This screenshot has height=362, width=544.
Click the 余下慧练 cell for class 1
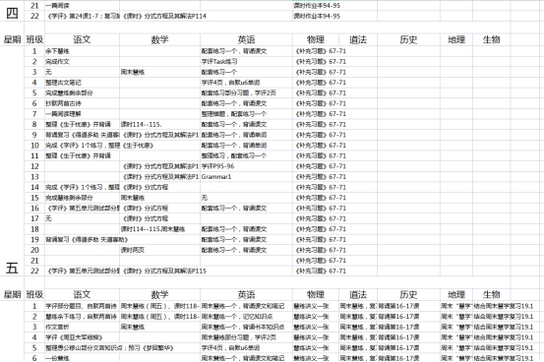83,51
